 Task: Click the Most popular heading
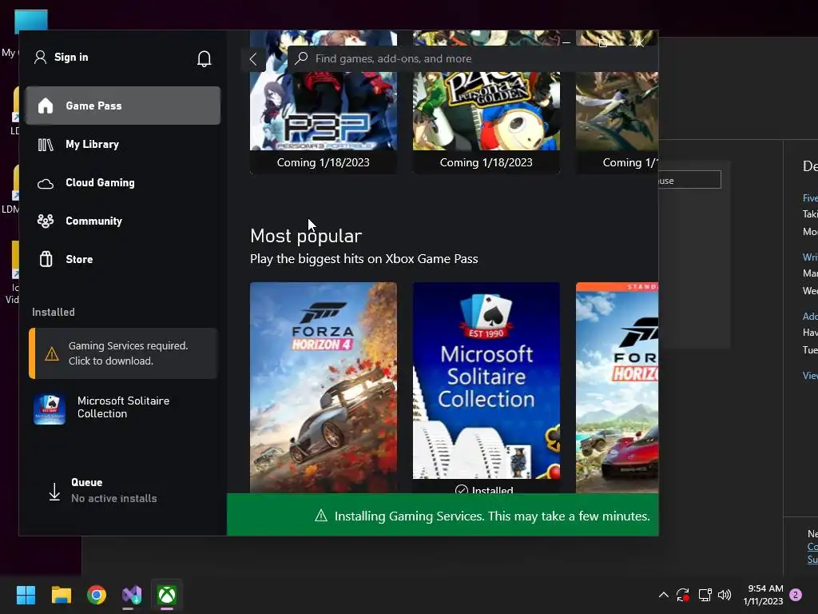[306, 236]
